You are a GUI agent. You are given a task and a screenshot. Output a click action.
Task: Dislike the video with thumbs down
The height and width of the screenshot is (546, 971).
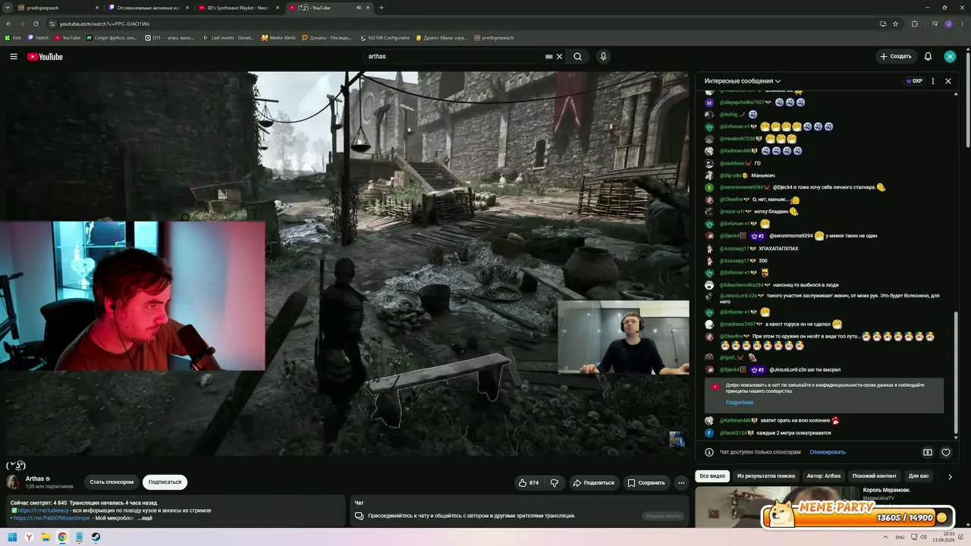tap(555, 482)
